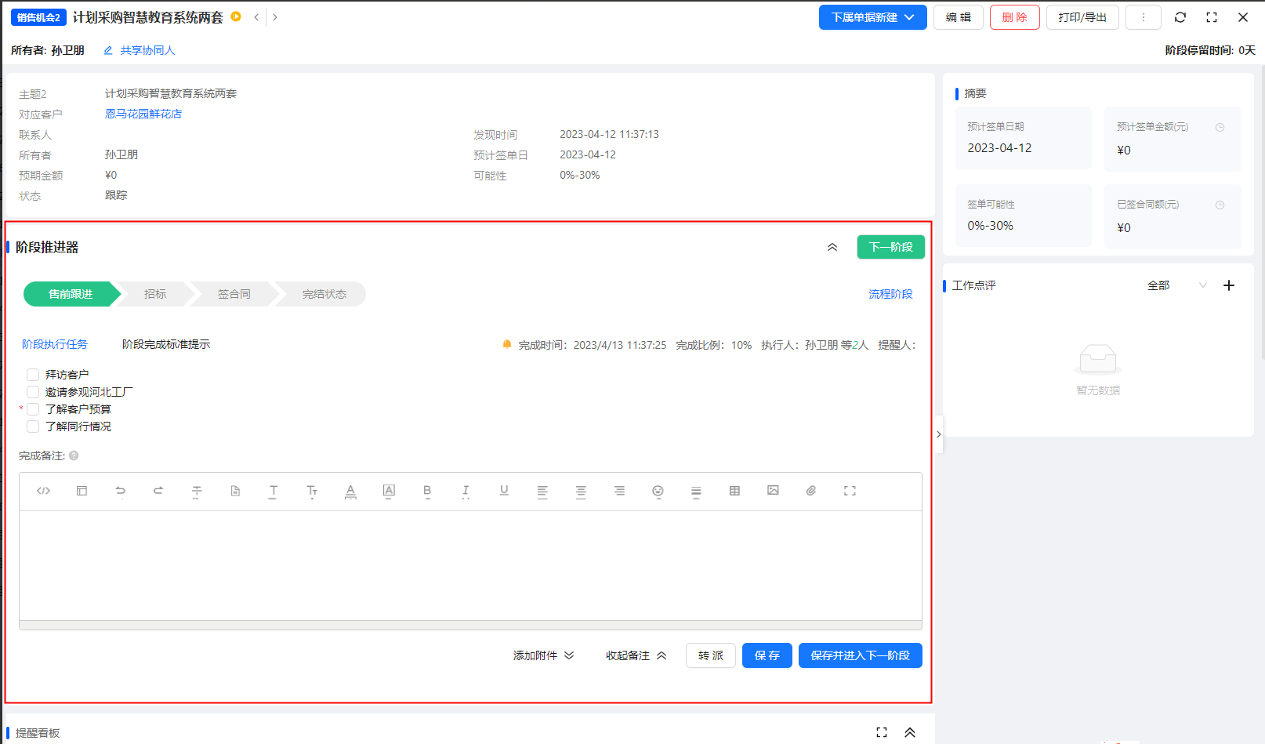The height and width of the screenshot is (744, 1265).
Task: Center align text in editor
Action: (581, 492)
